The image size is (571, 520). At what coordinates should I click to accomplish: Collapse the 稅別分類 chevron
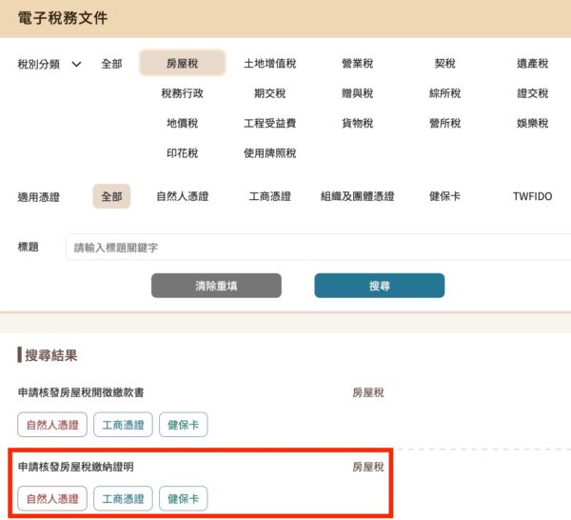pos(76,65)
